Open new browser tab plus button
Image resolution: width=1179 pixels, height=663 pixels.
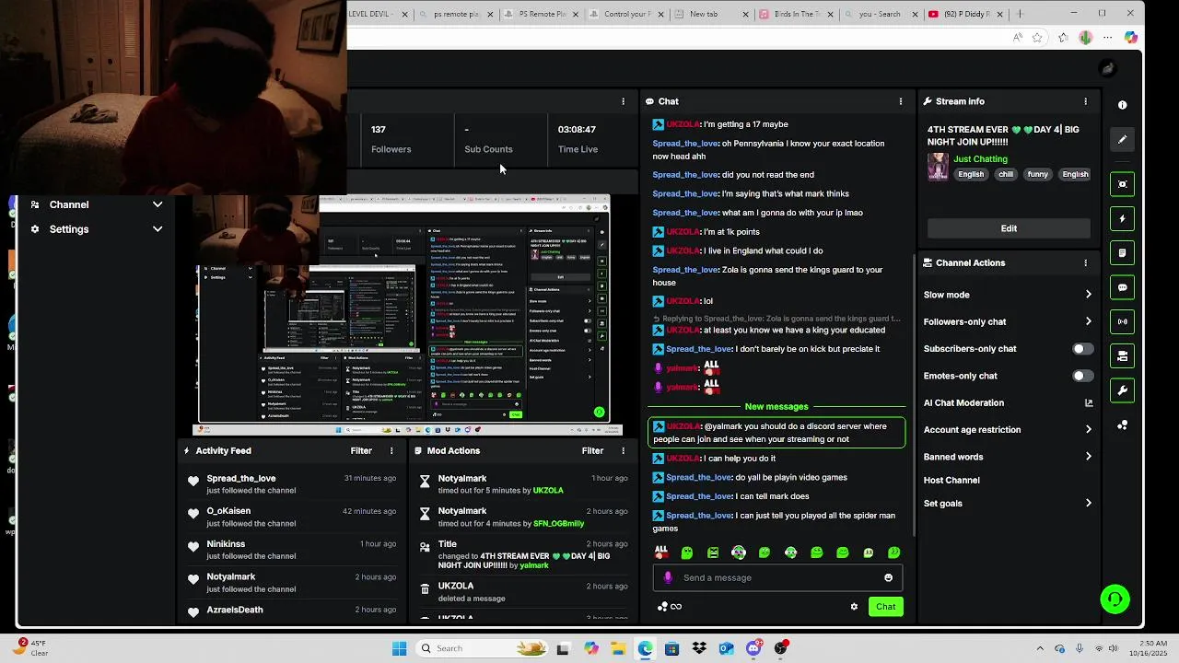coord(1021,14)
